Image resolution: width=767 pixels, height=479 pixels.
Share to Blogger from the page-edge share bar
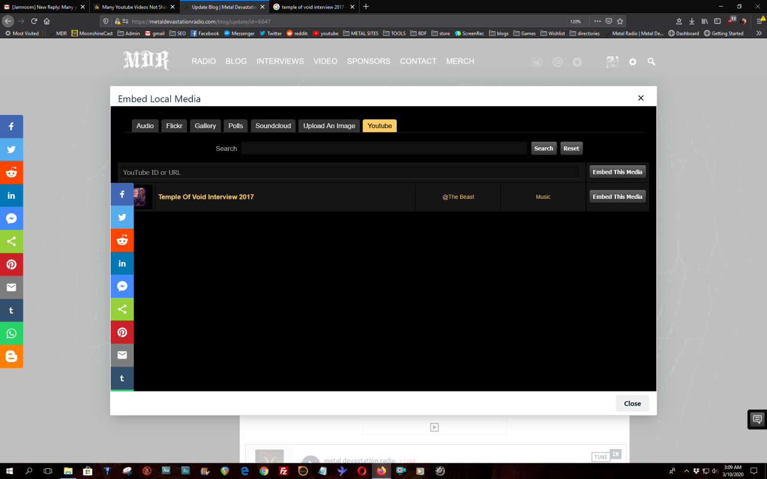tap(11, 356)
